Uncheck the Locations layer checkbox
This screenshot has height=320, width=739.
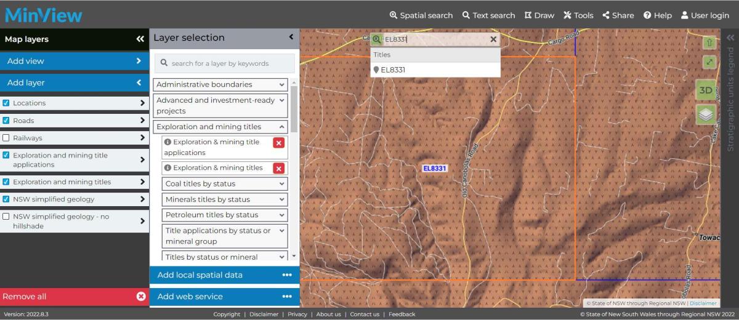[6, 103]
